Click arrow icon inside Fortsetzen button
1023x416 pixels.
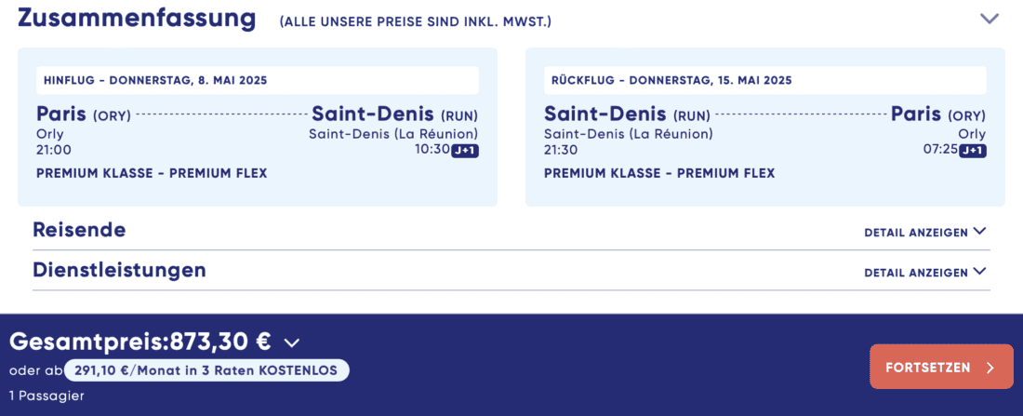990,368
